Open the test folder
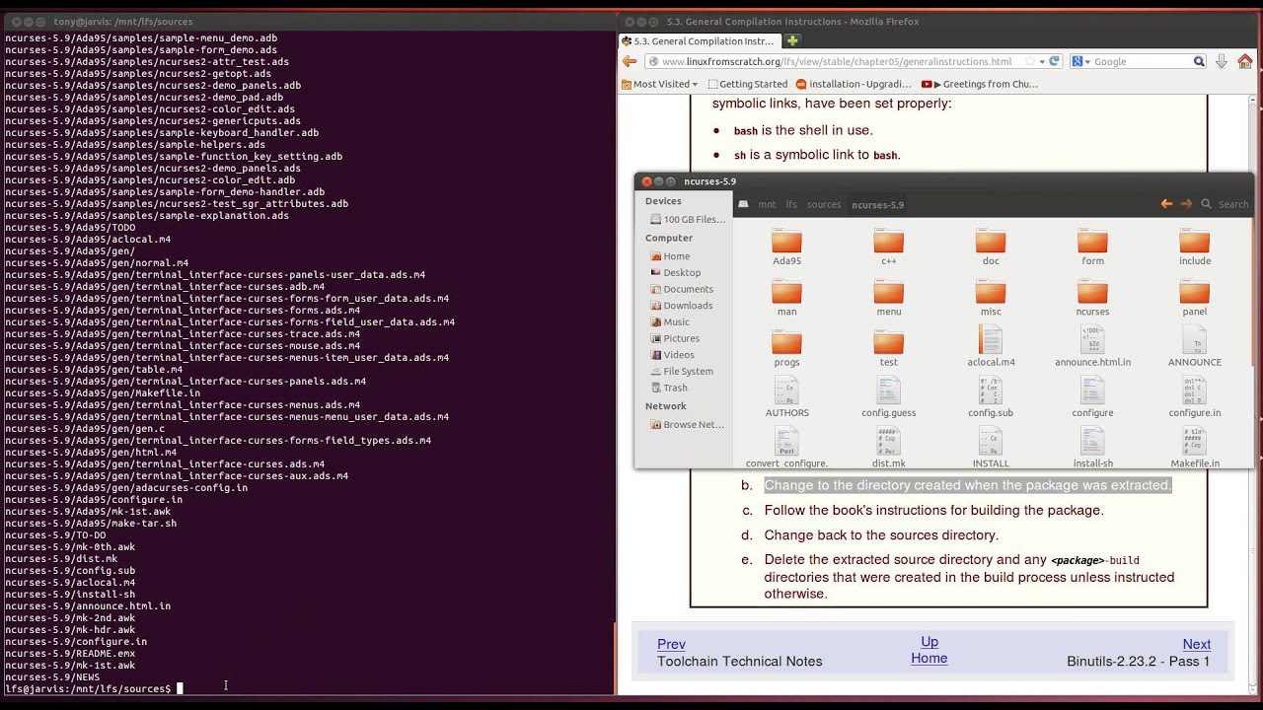 tap(888, 347)
